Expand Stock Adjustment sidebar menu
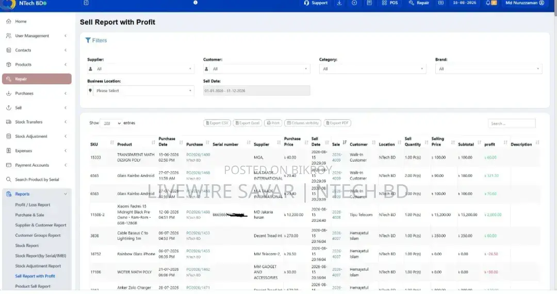The height and width of the screenshot is (294, 557). click(x=37, y=136)
